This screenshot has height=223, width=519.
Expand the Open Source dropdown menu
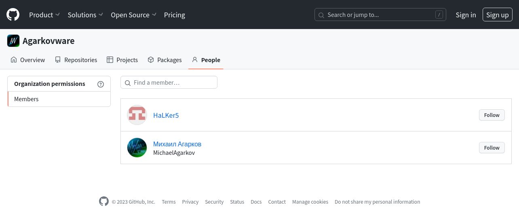point(133,15)
